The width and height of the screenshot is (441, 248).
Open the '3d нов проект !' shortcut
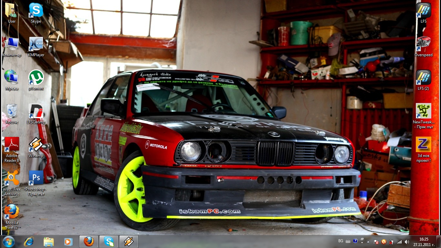click(423, 150)
